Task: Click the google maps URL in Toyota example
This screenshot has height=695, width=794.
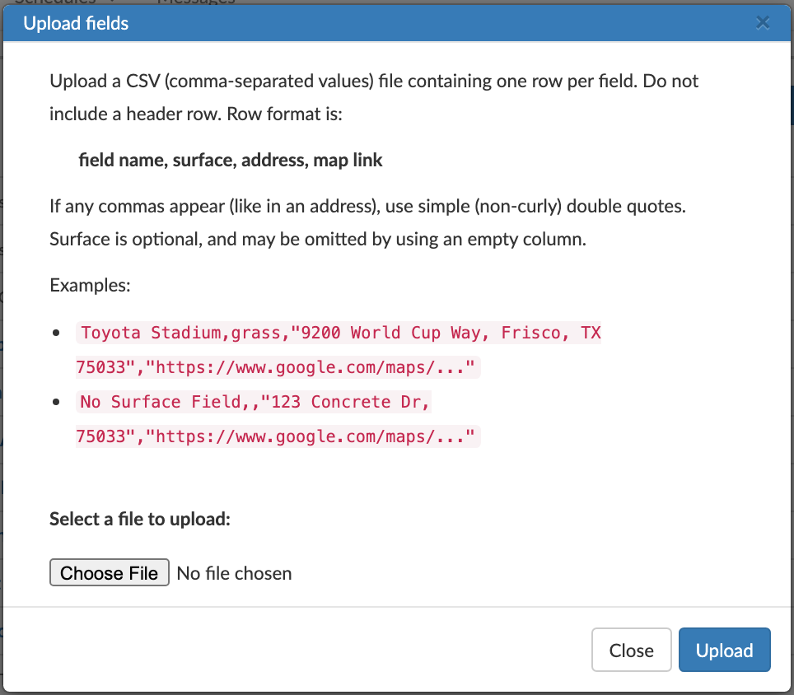Action: click(311, 367)
